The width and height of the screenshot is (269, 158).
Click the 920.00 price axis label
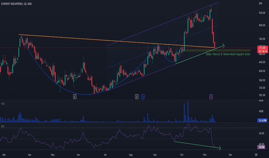pos(262,13)
